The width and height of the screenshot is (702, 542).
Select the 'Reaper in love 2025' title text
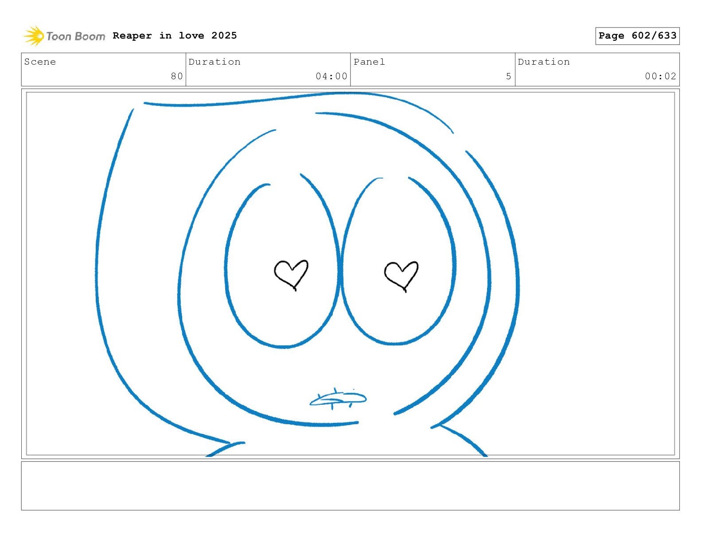point(175,35)
